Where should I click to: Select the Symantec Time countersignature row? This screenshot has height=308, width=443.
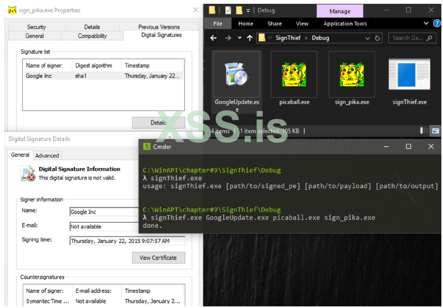click(x=104, y=301)
